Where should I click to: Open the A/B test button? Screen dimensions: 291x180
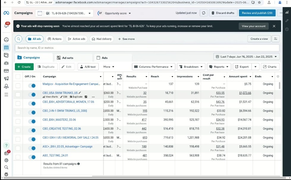[x=88, y=67]
